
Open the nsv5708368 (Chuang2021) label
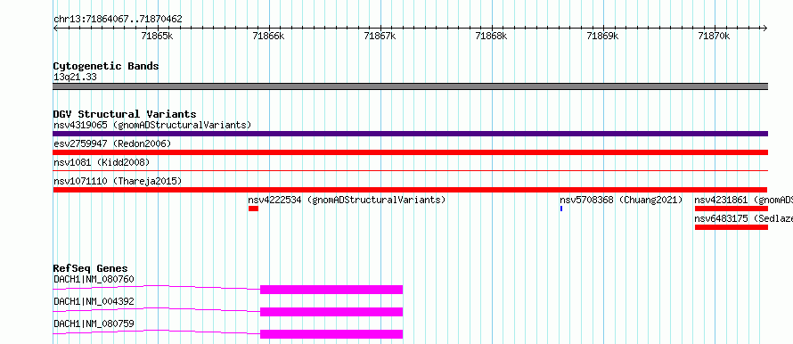621,200
